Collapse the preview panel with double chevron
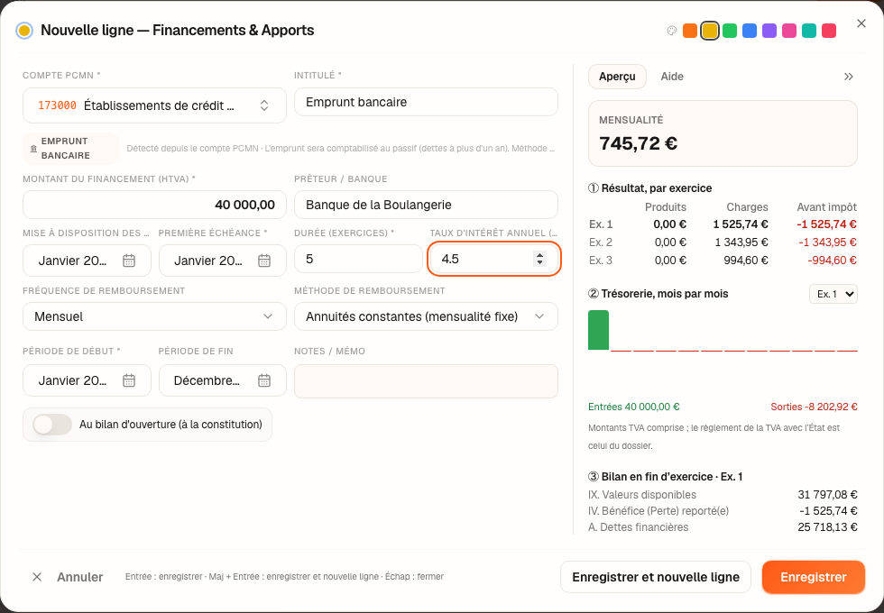 coord(849,77)
